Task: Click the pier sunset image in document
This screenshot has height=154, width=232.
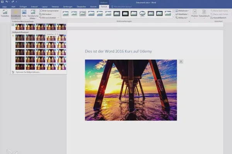Action: click(131, 90)
